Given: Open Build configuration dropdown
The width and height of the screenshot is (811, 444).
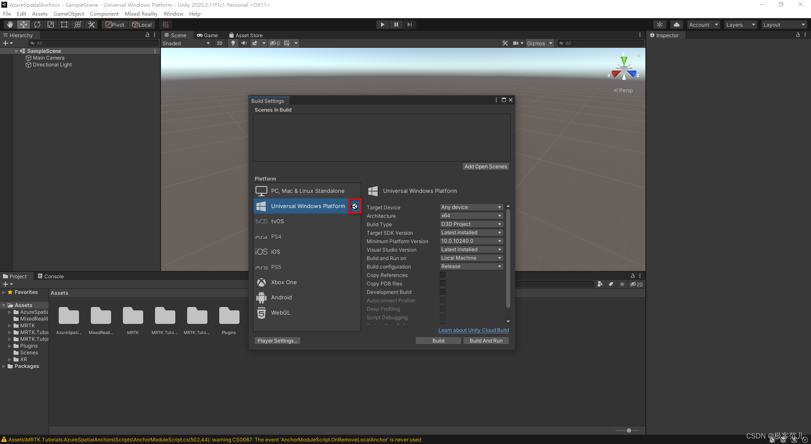Looking at the screenshot, I should click(x=471, y=266).
